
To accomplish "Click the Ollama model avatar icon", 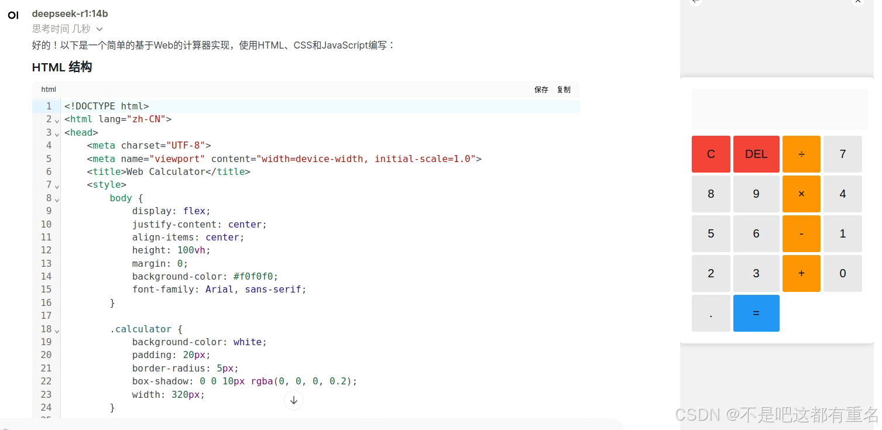I will [13, 15].
